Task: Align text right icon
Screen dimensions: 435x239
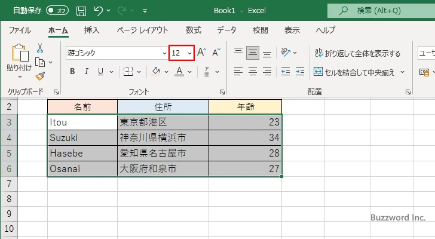Action: [267, 72]
